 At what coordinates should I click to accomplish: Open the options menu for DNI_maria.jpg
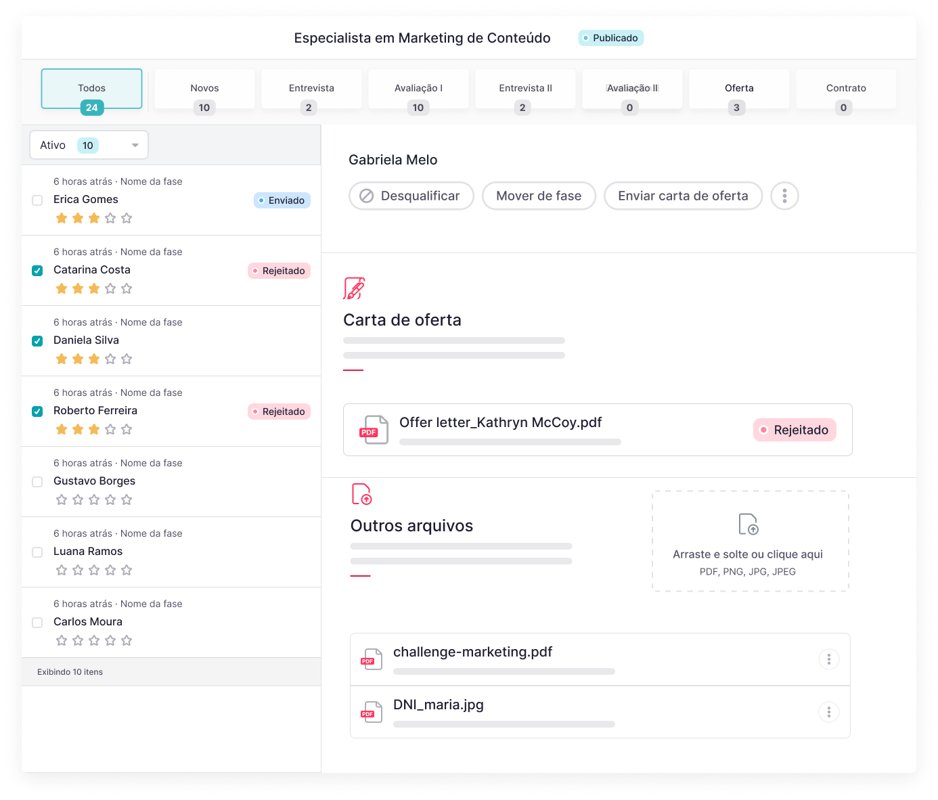(829, 712)
